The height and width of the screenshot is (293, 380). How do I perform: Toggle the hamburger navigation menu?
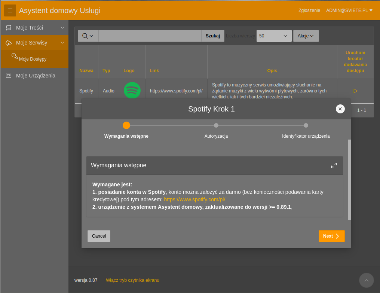10,10
